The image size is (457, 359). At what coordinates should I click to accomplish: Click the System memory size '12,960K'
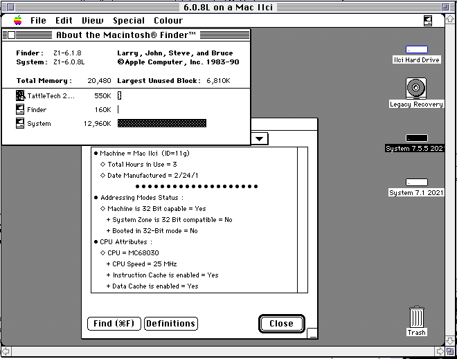[x=98, y=123]
